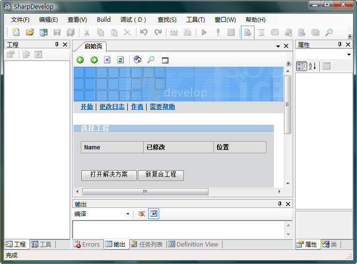The height and width of the screenshot is (264, 357).
Task: Open the Build menu
Action: [x=104, y=20]
